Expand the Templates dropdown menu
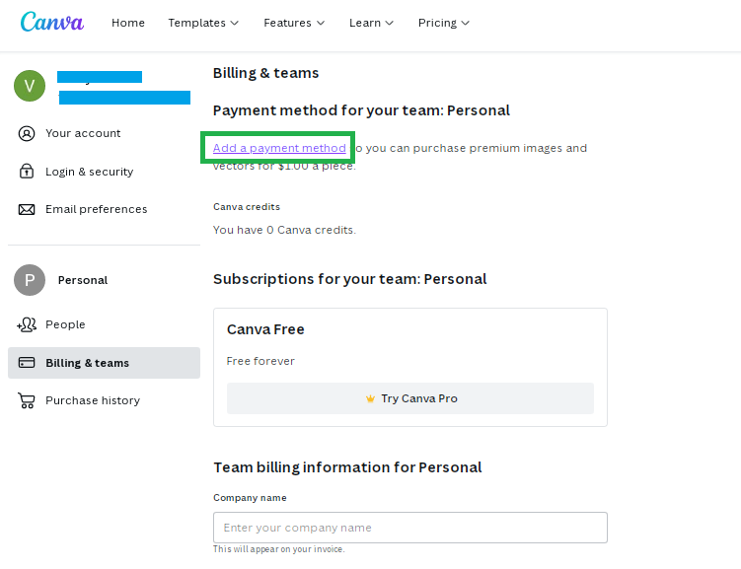Image resolution: width=741 pixels, height=569 pixels. [x=203, y=23]
